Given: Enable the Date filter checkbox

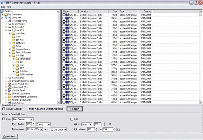Looking at the screenshot, I should point(4,119).
